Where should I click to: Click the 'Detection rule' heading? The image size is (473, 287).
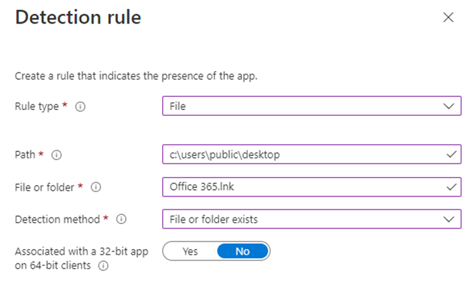click(78, 18)
